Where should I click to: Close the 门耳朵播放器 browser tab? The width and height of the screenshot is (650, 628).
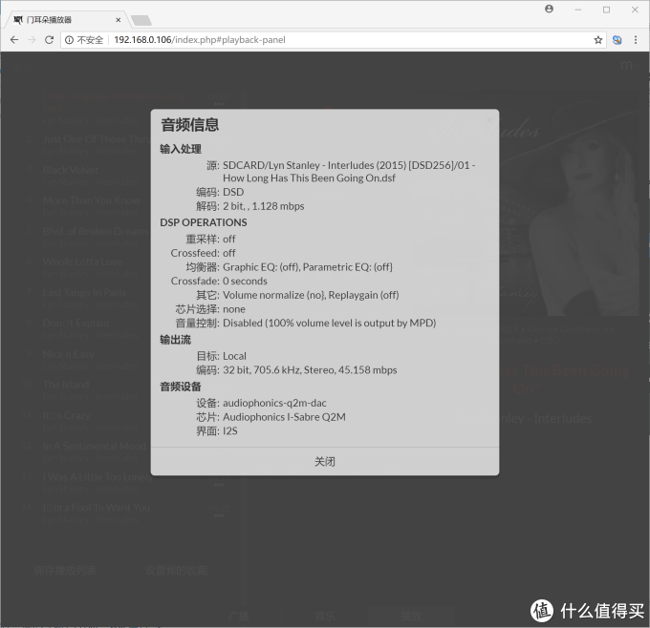(119, 20)
